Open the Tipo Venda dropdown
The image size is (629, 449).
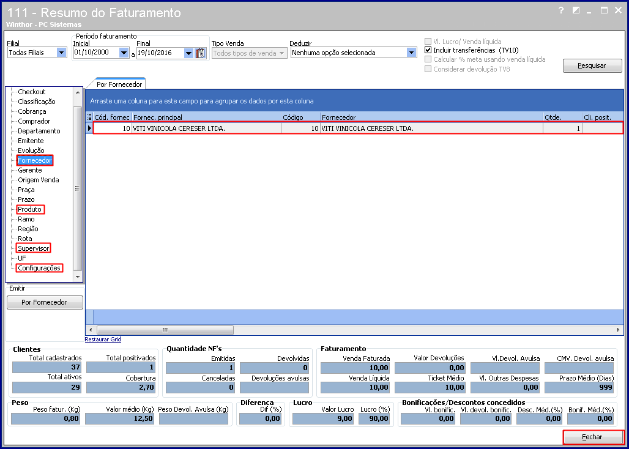coord(282,53)
